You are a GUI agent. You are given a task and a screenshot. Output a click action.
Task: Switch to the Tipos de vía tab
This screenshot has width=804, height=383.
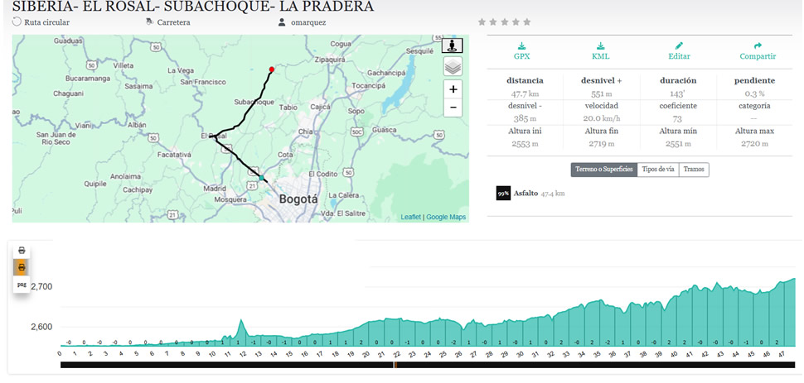point(658,170)
